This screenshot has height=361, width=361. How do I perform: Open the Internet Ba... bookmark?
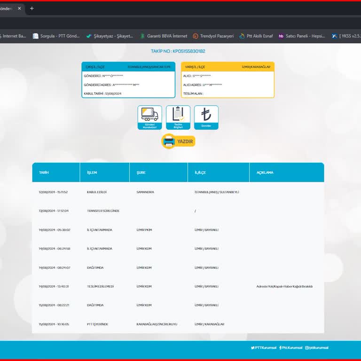tap(13, 36)
